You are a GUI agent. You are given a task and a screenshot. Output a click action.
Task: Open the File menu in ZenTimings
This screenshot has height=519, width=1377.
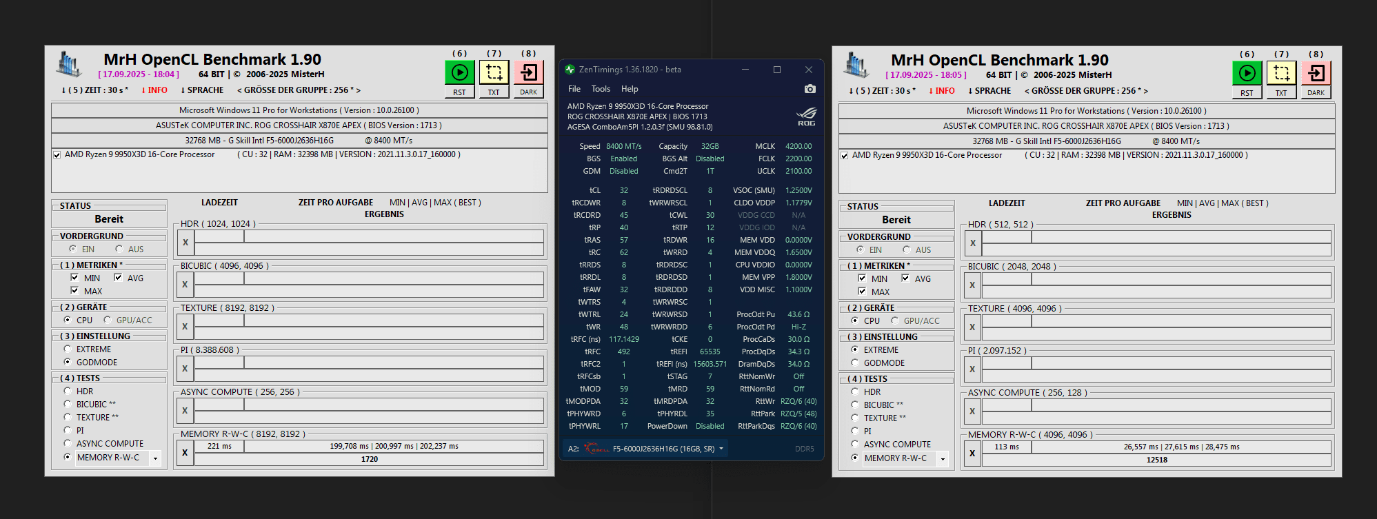(x=574, y=89)
